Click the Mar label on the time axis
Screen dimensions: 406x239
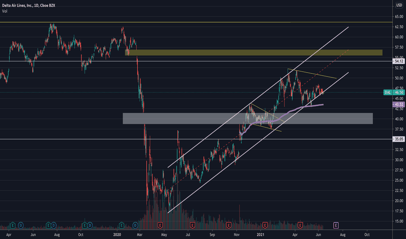(x=140, y=235)
